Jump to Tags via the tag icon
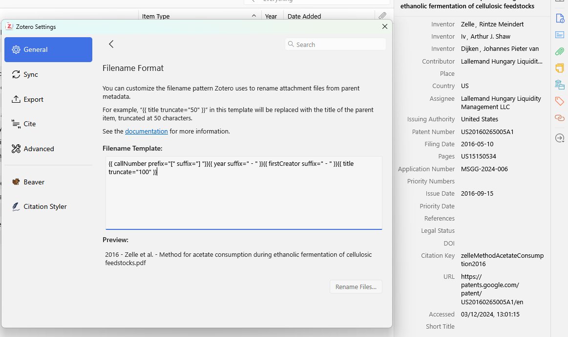The image size is (568, 337). pyautogui.click(x=560, y=101)
